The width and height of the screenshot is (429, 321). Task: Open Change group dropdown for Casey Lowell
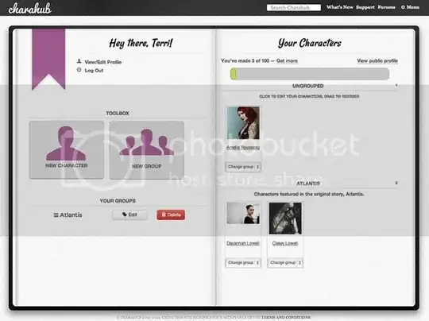tap(285, 263)
